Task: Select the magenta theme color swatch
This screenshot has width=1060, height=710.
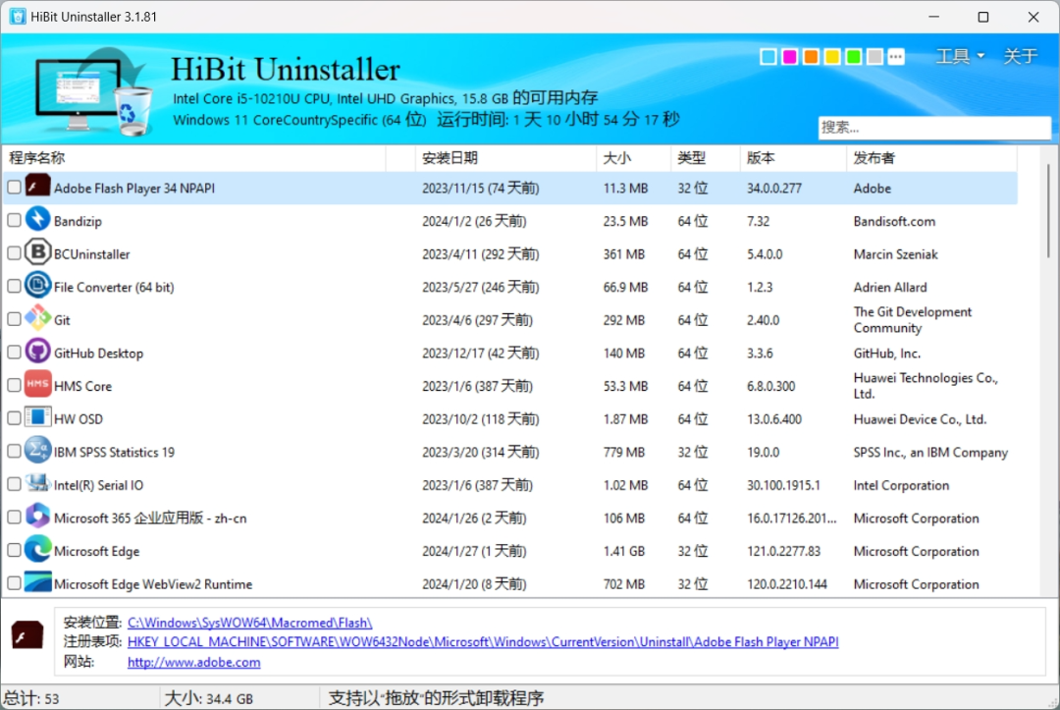Action: (789, 57)
